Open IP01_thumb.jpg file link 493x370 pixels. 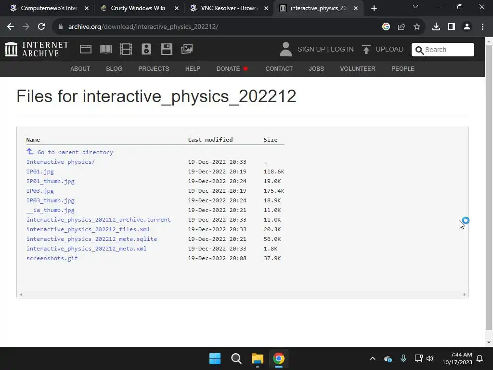pyautogui.click(x=50, y=181)
